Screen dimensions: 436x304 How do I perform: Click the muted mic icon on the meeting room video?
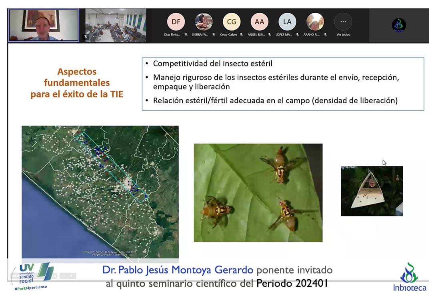[85, 36]
